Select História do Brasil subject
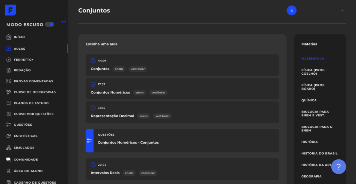The height and width of the screenshot is (184, 356). [319, 153]
